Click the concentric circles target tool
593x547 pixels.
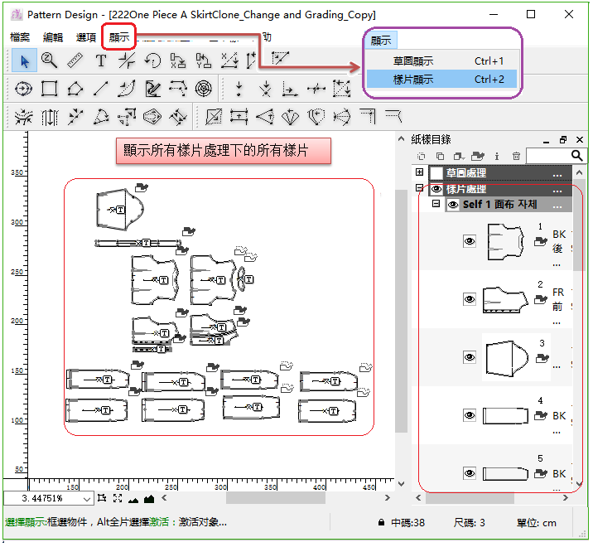point(203,89)
